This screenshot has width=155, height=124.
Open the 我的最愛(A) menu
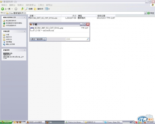coord(31,5)
